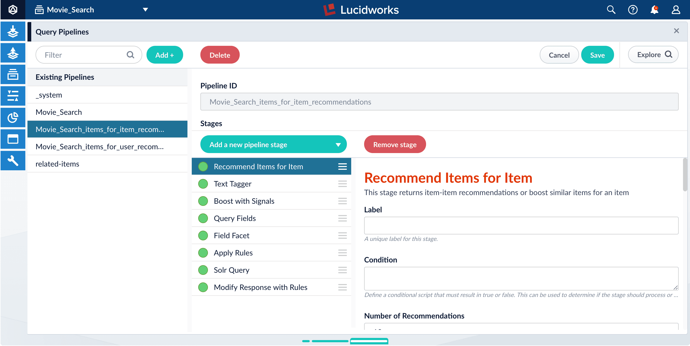
Task: Open system tools with the wrench icon
Action: coord(13,161)
